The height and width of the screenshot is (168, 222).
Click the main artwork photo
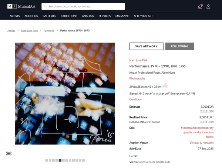pyautogui.click(x=65, y=93)
